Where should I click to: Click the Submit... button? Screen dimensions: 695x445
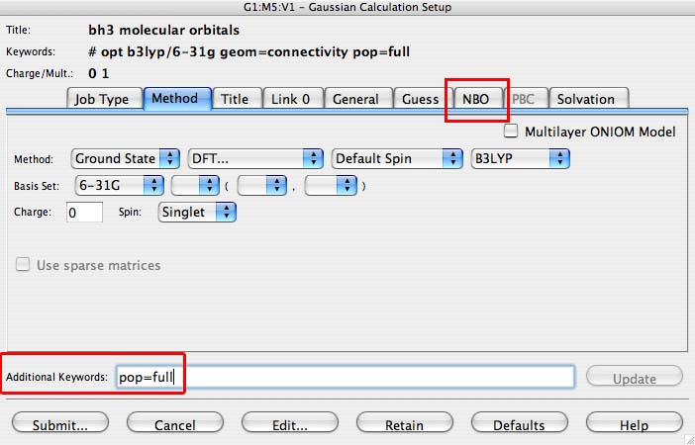tap(59, 425)
